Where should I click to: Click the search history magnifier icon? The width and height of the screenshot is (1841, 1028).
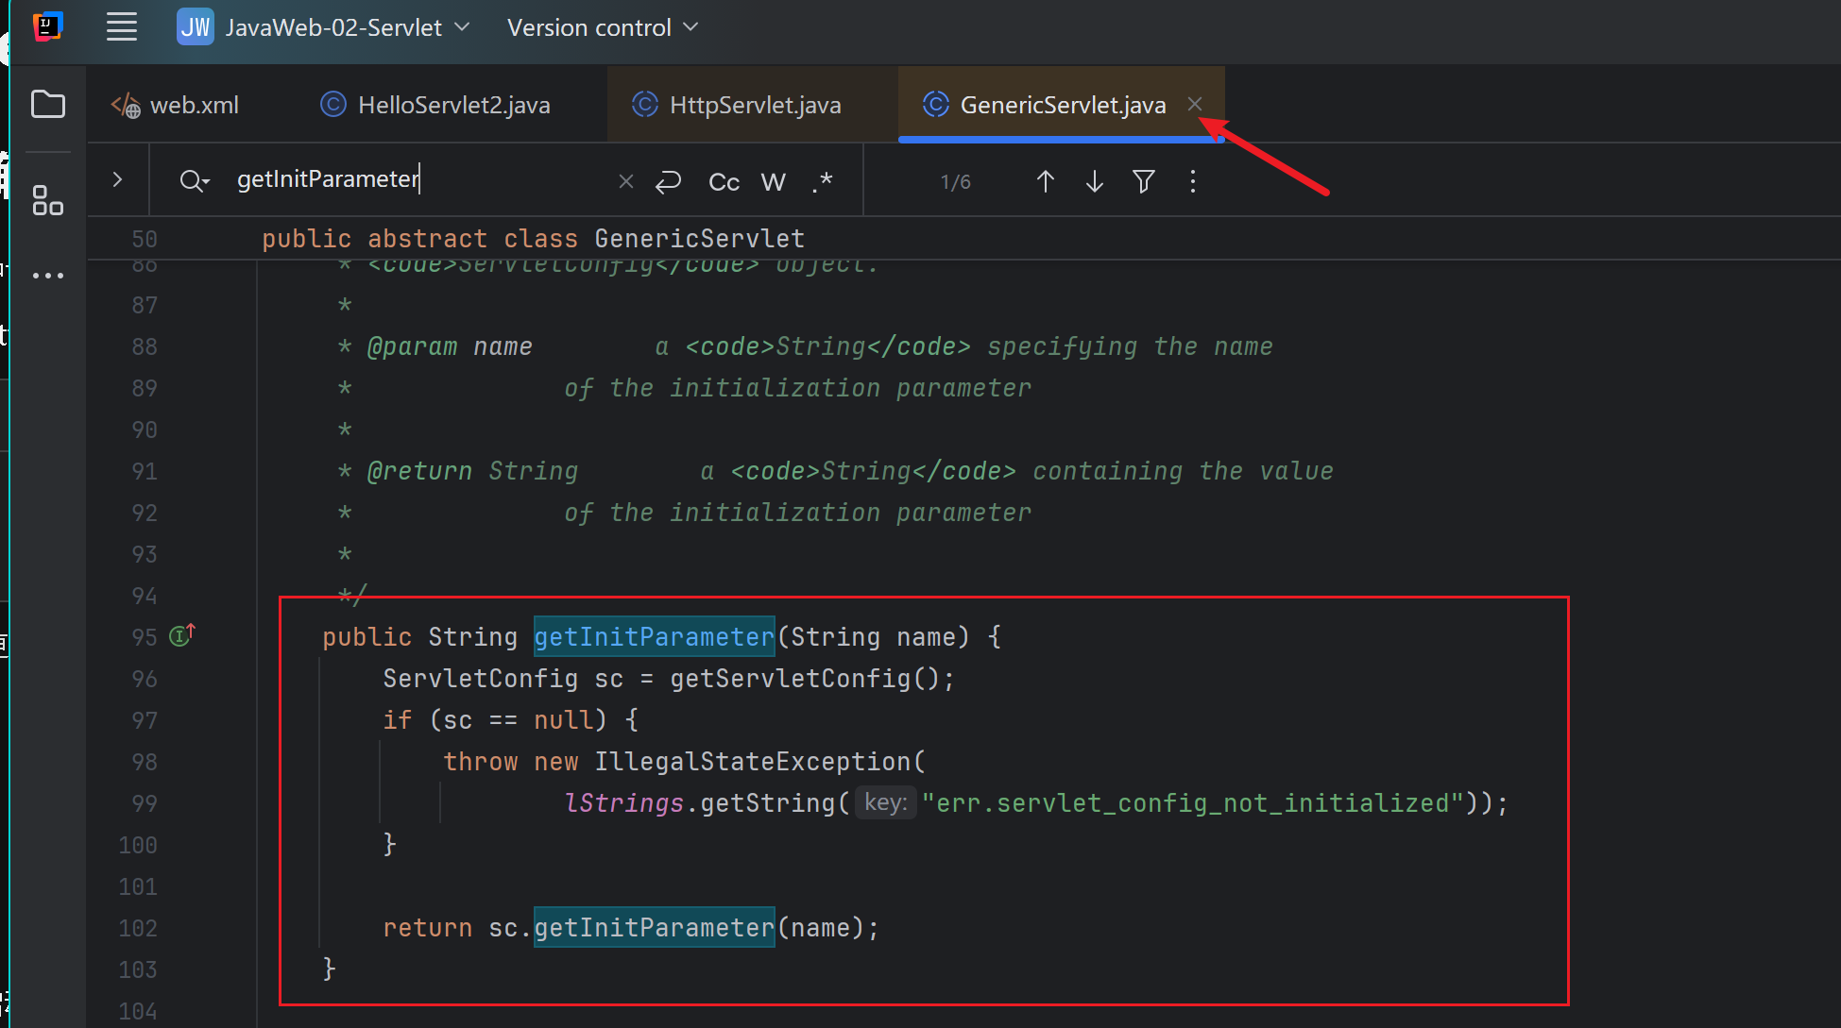194,180
